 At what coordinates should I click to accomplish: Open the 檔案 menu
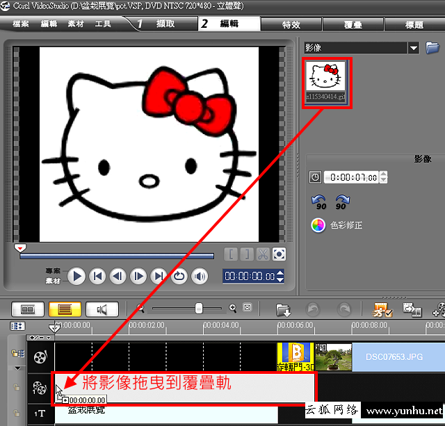(21, 24)
